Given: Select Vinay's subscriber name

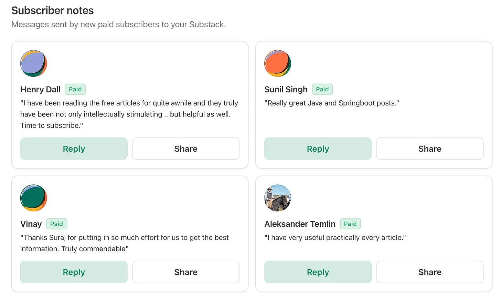Looking at the screenshot, I should 31,224.
